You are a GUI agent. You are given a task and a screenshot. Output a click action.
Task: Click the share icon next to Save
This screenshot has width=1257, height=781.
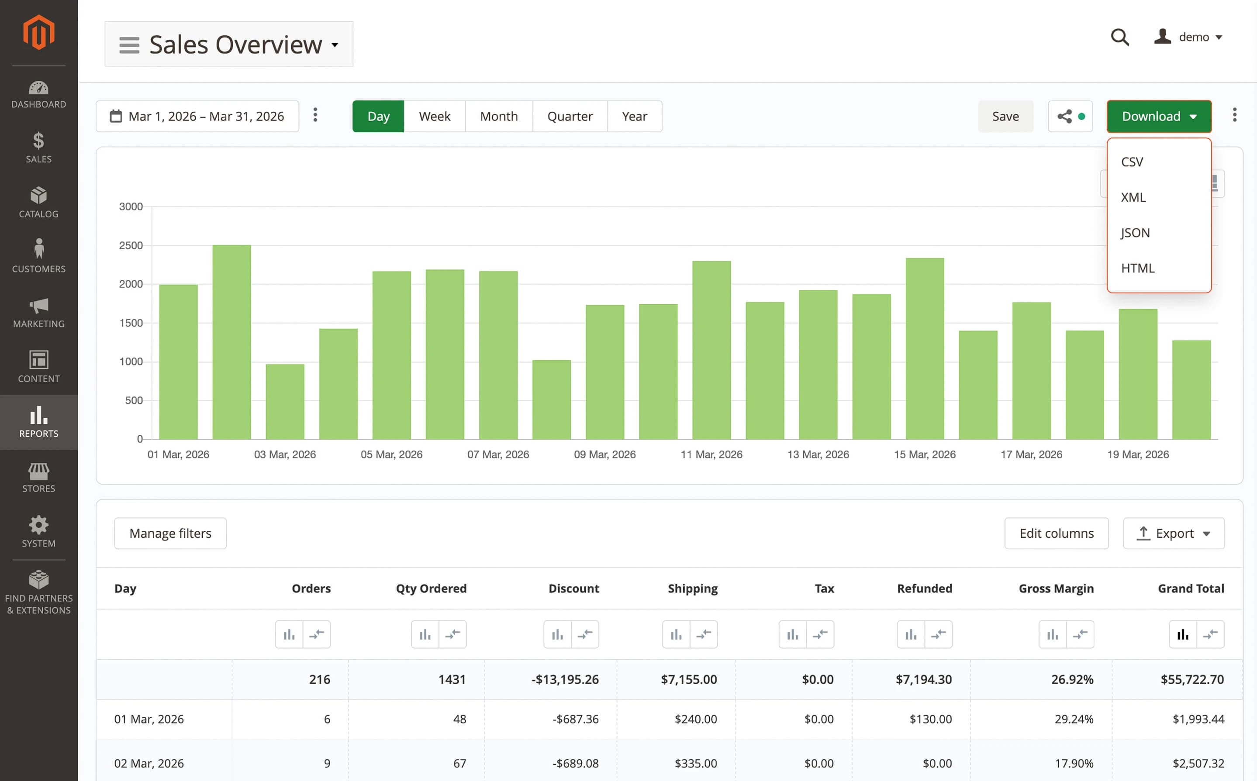click(x=1066, y=116)
